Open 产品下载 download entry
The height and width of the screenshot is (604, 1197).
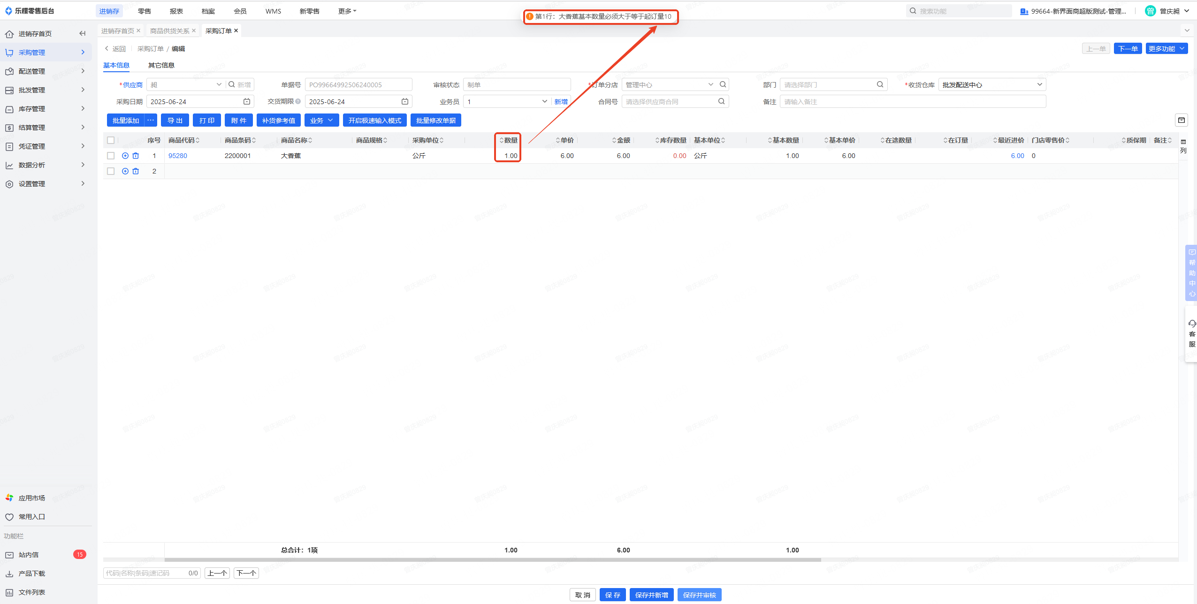pos(31,574)
